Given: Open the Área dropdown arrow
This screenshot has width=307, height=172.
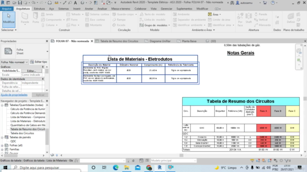Looking at the screenshot, I should pyautogui.click(x=220, y=14).
